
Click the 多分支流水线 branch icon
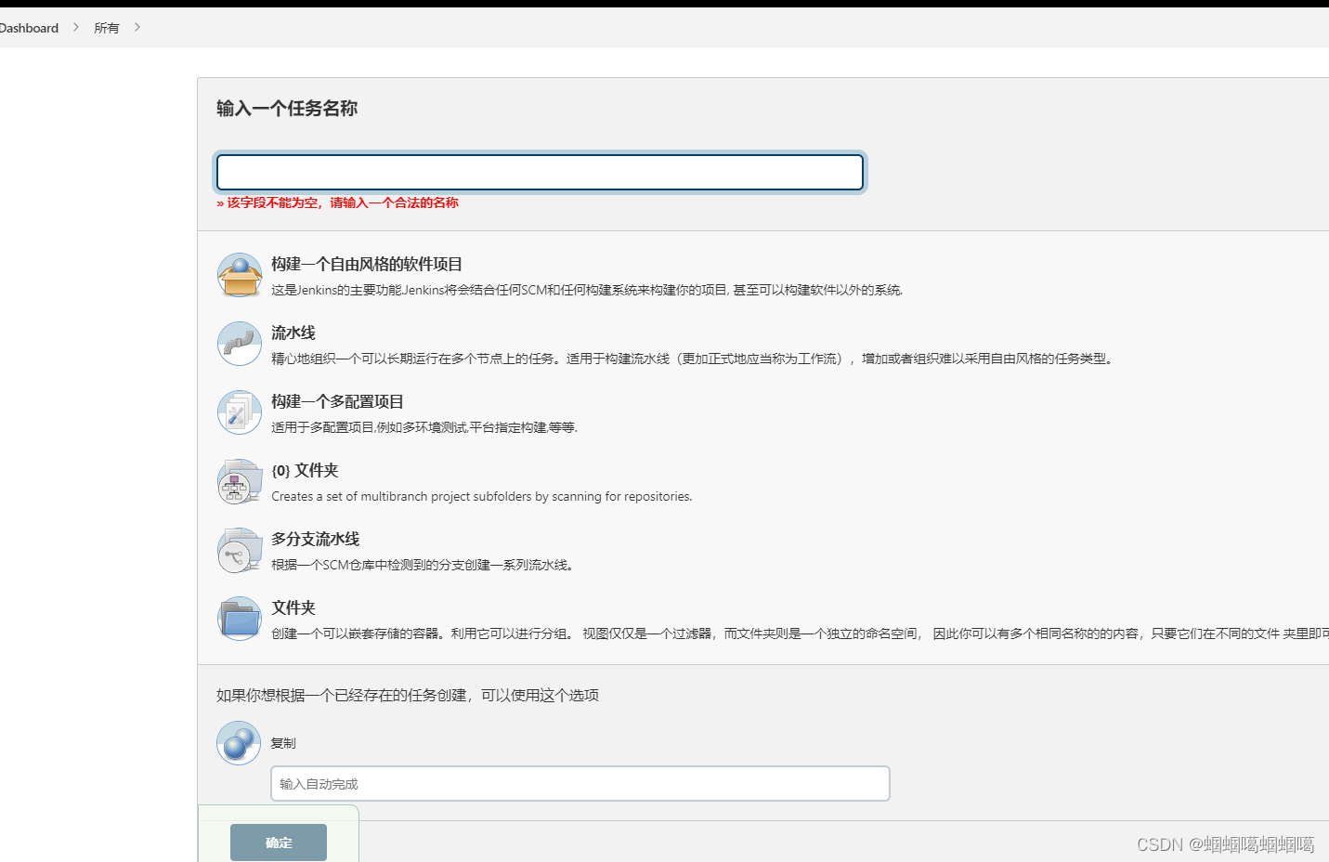239,550
